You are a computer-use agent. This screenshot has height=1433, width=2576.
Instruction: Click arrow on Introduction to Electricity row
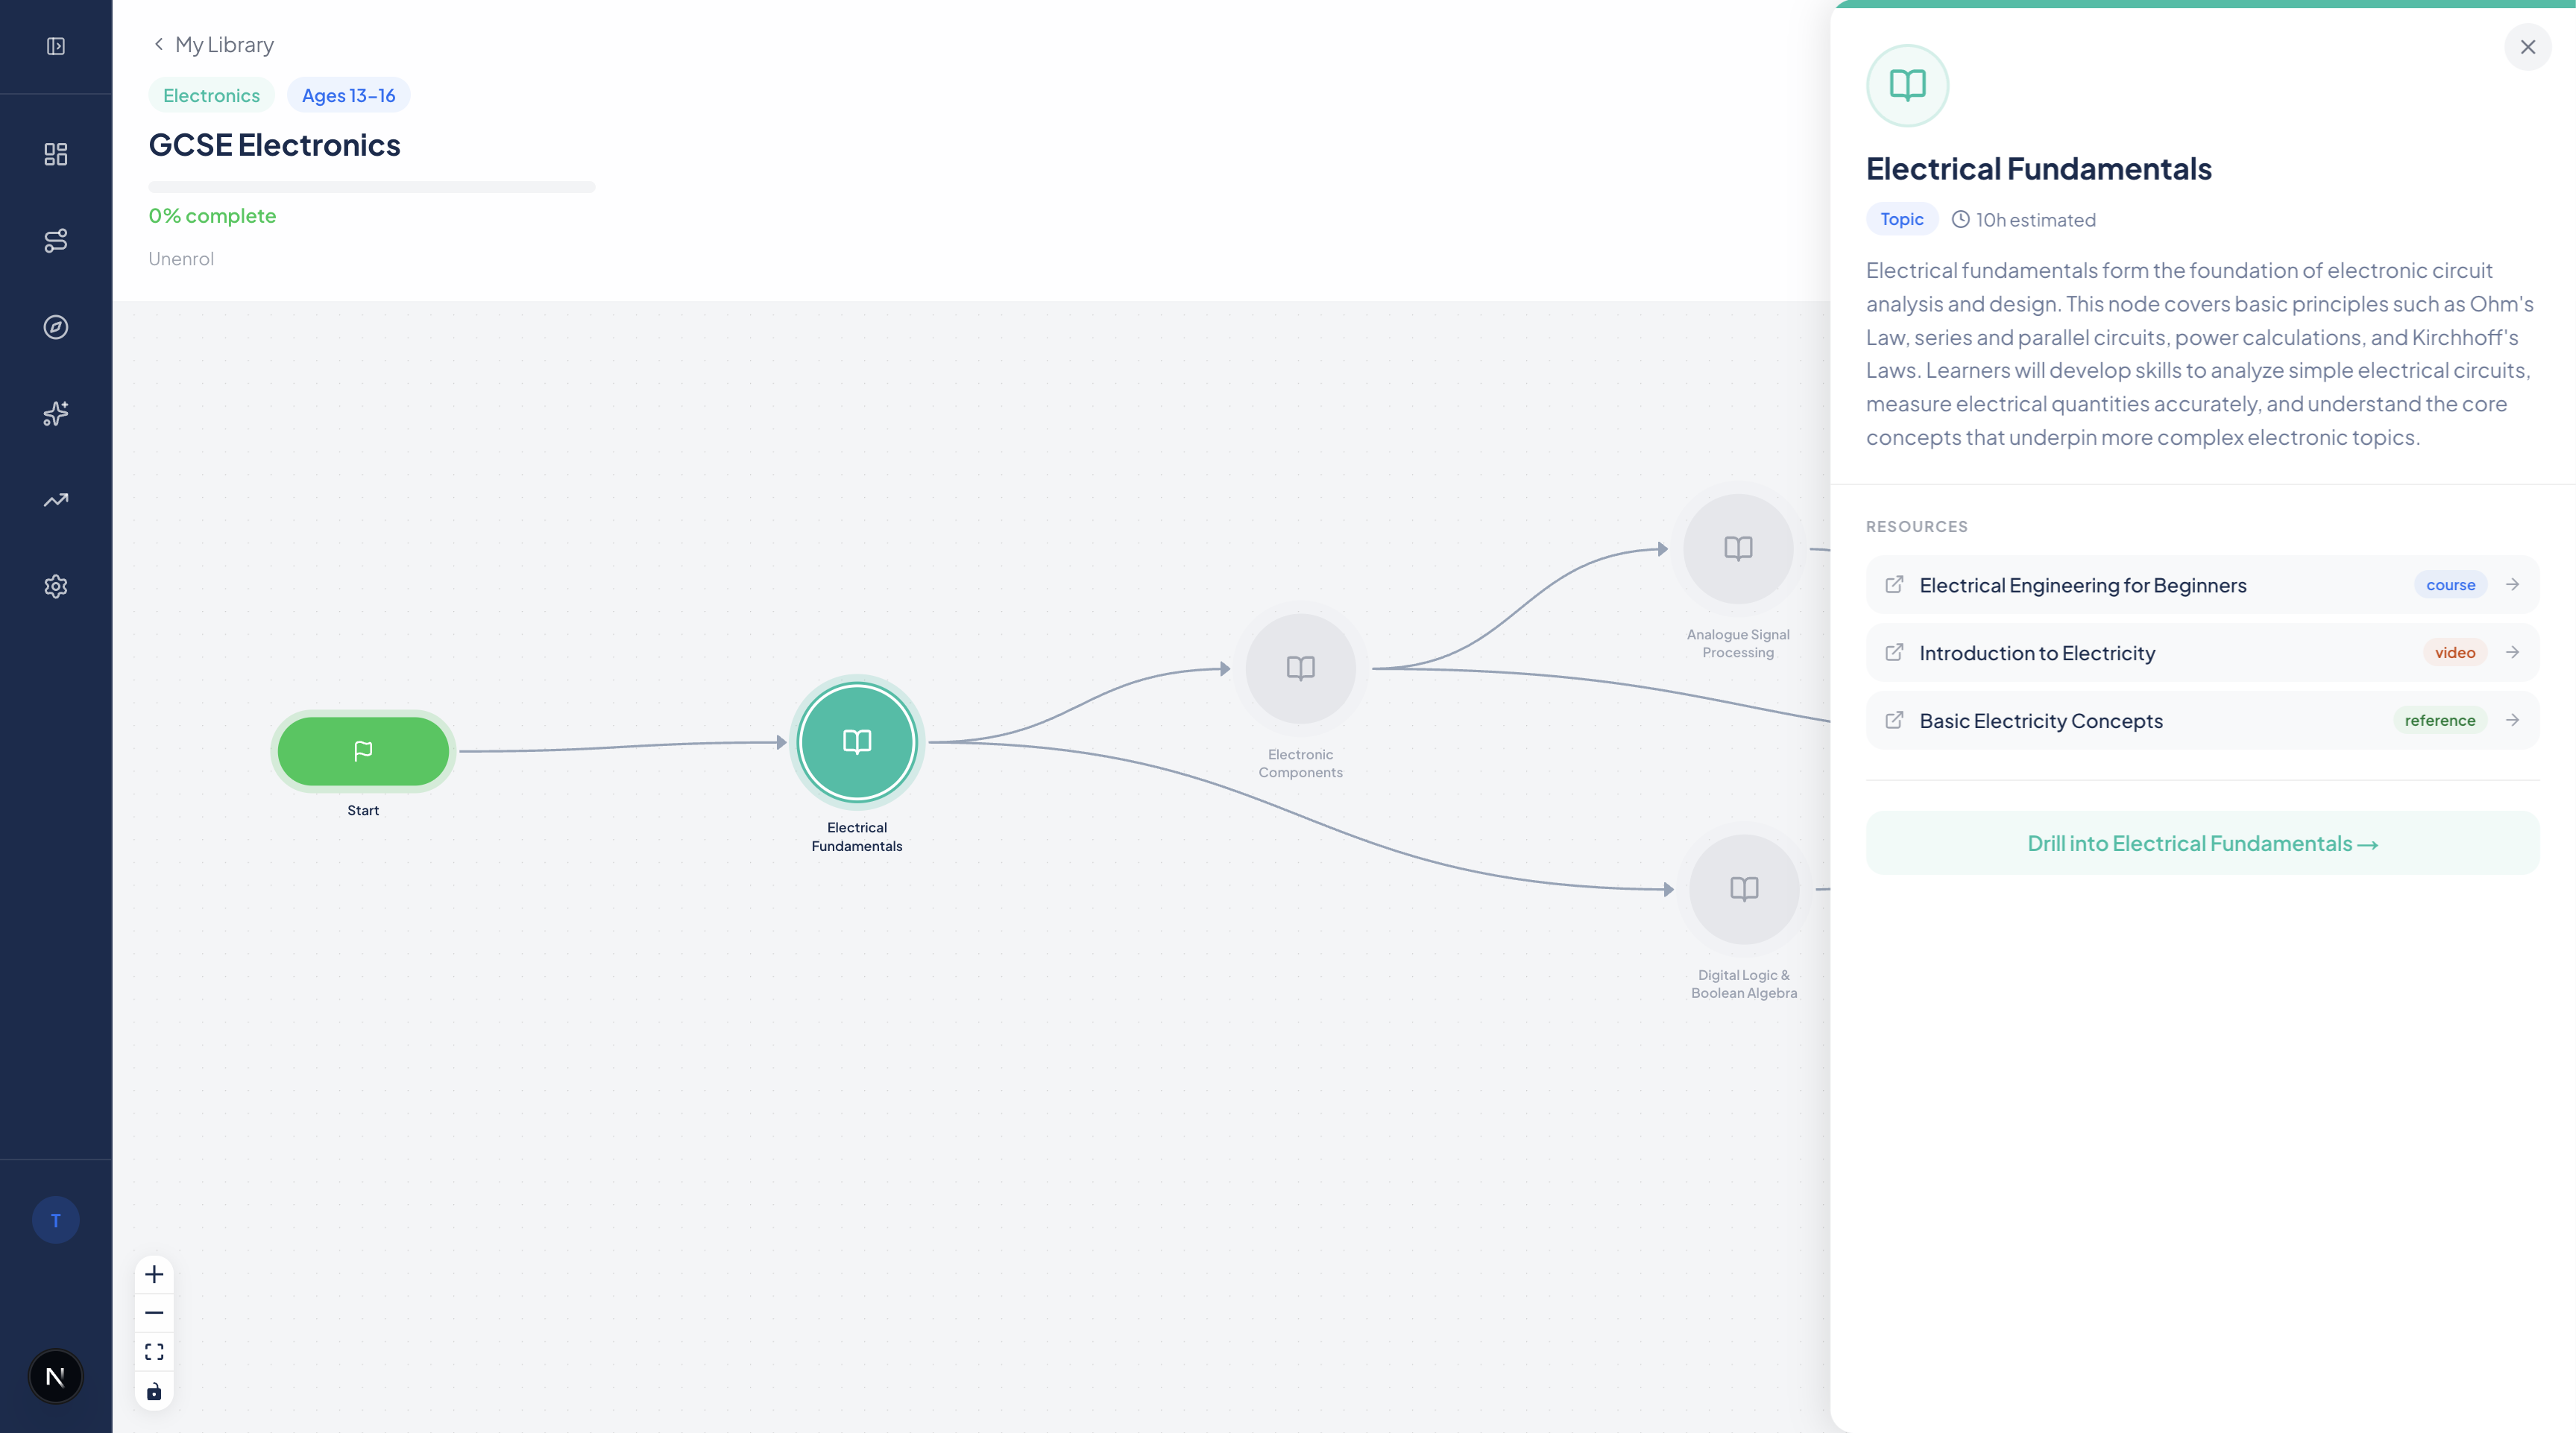pyautogui.click(x=2512, y=653)
